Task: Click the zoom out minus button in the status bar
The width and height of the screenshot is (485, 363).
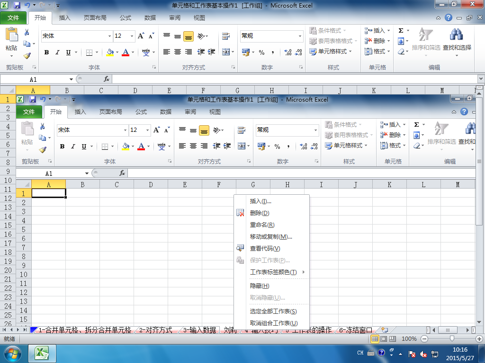Action: 424,338
